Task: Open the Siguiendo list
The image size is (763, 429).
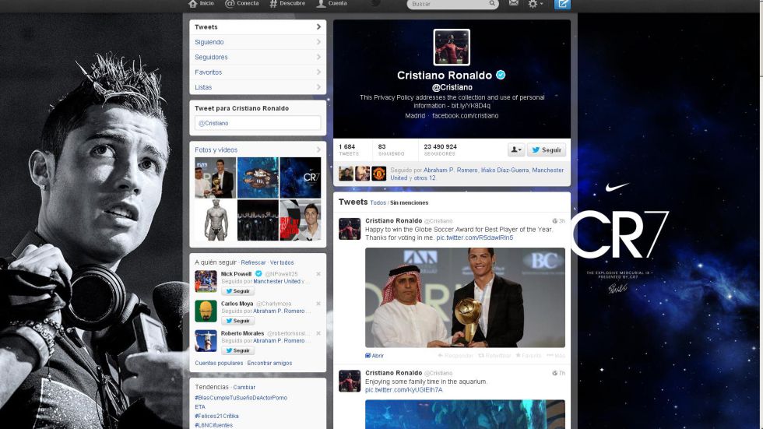Action: point(258,42)
